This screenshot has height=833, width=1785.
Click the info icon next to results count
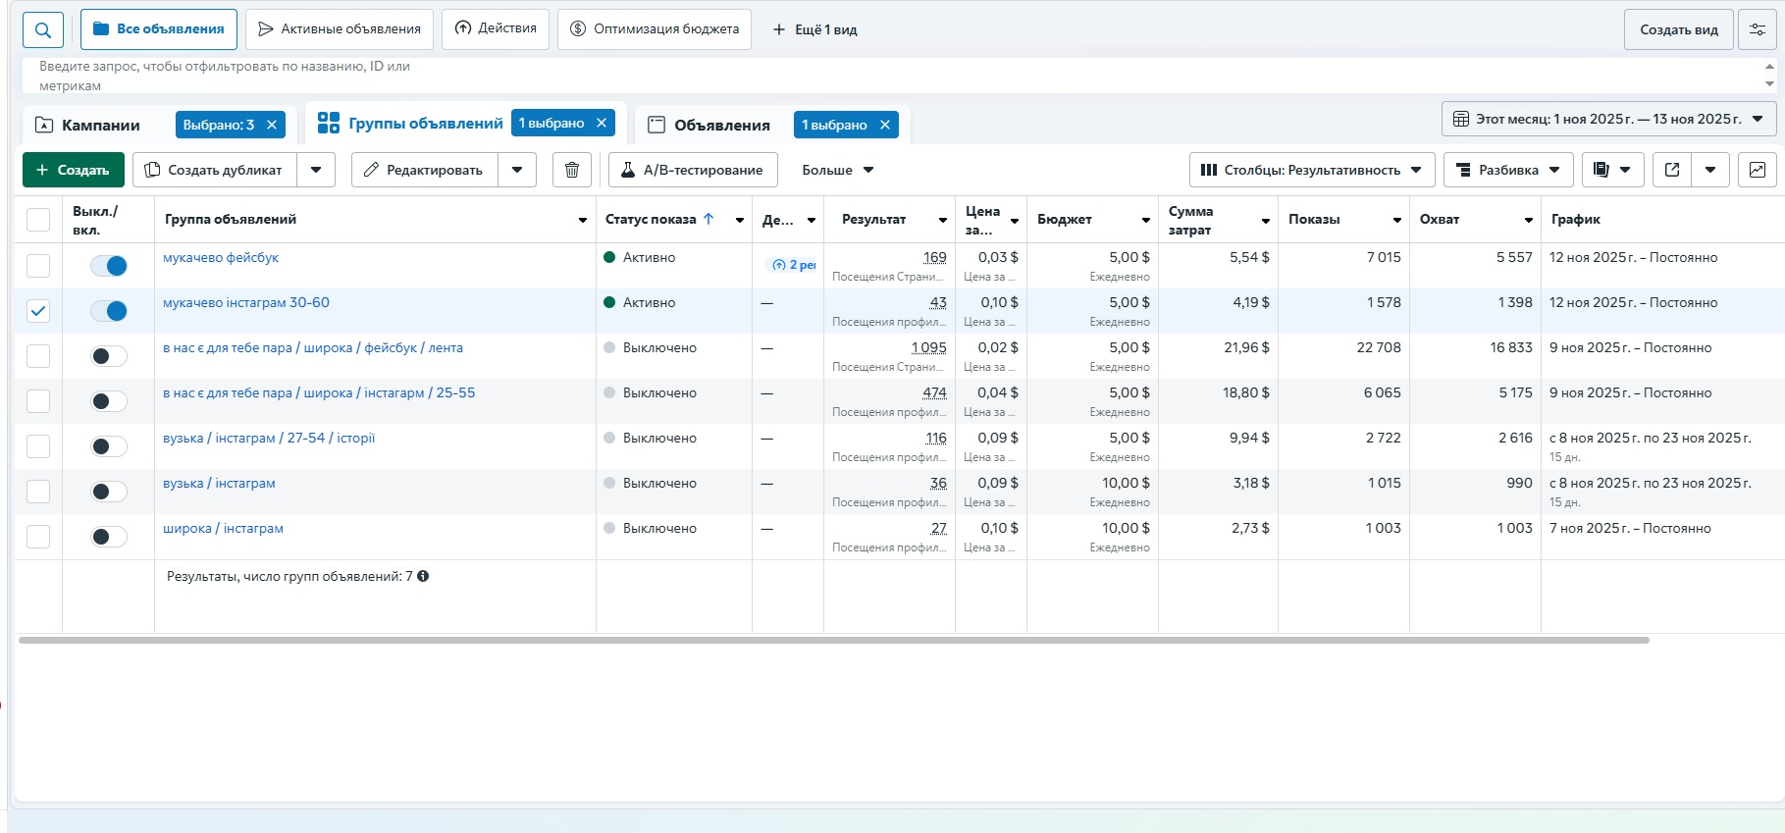tap(423, 576)
